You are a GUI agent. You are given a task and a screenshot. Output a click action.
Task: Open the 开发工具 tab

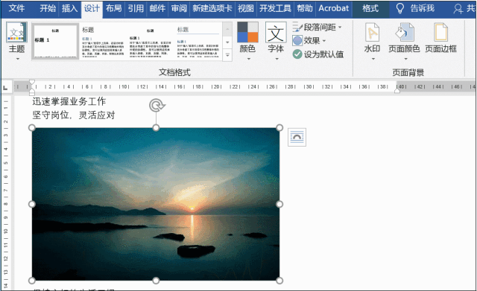[x=275, y=8]
